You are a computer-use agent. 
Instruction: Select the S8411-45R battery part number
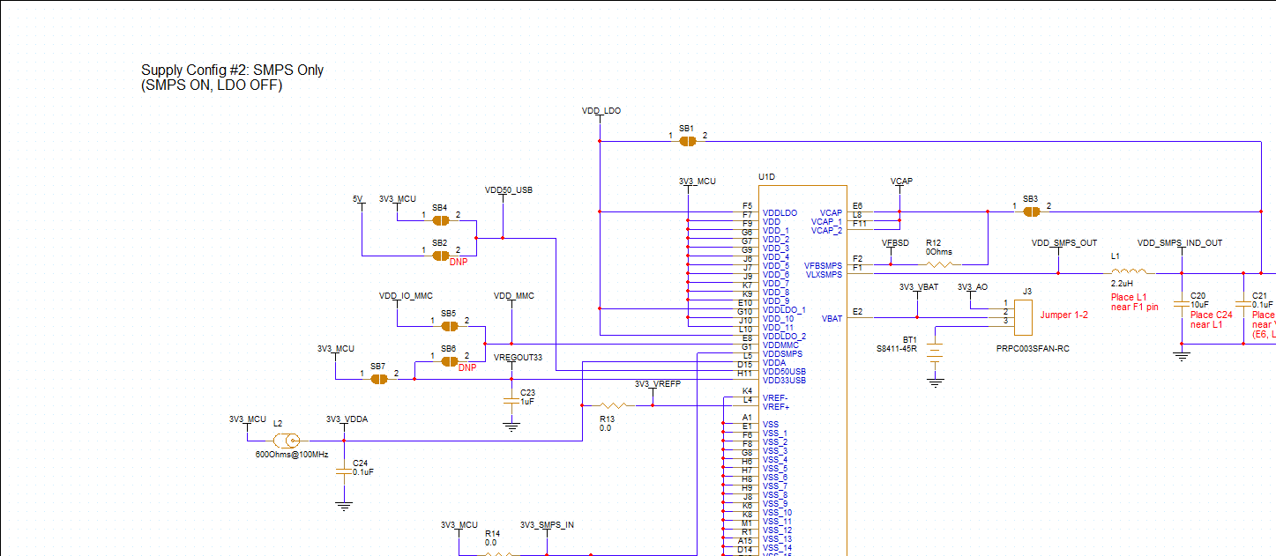tap(897, 349)
